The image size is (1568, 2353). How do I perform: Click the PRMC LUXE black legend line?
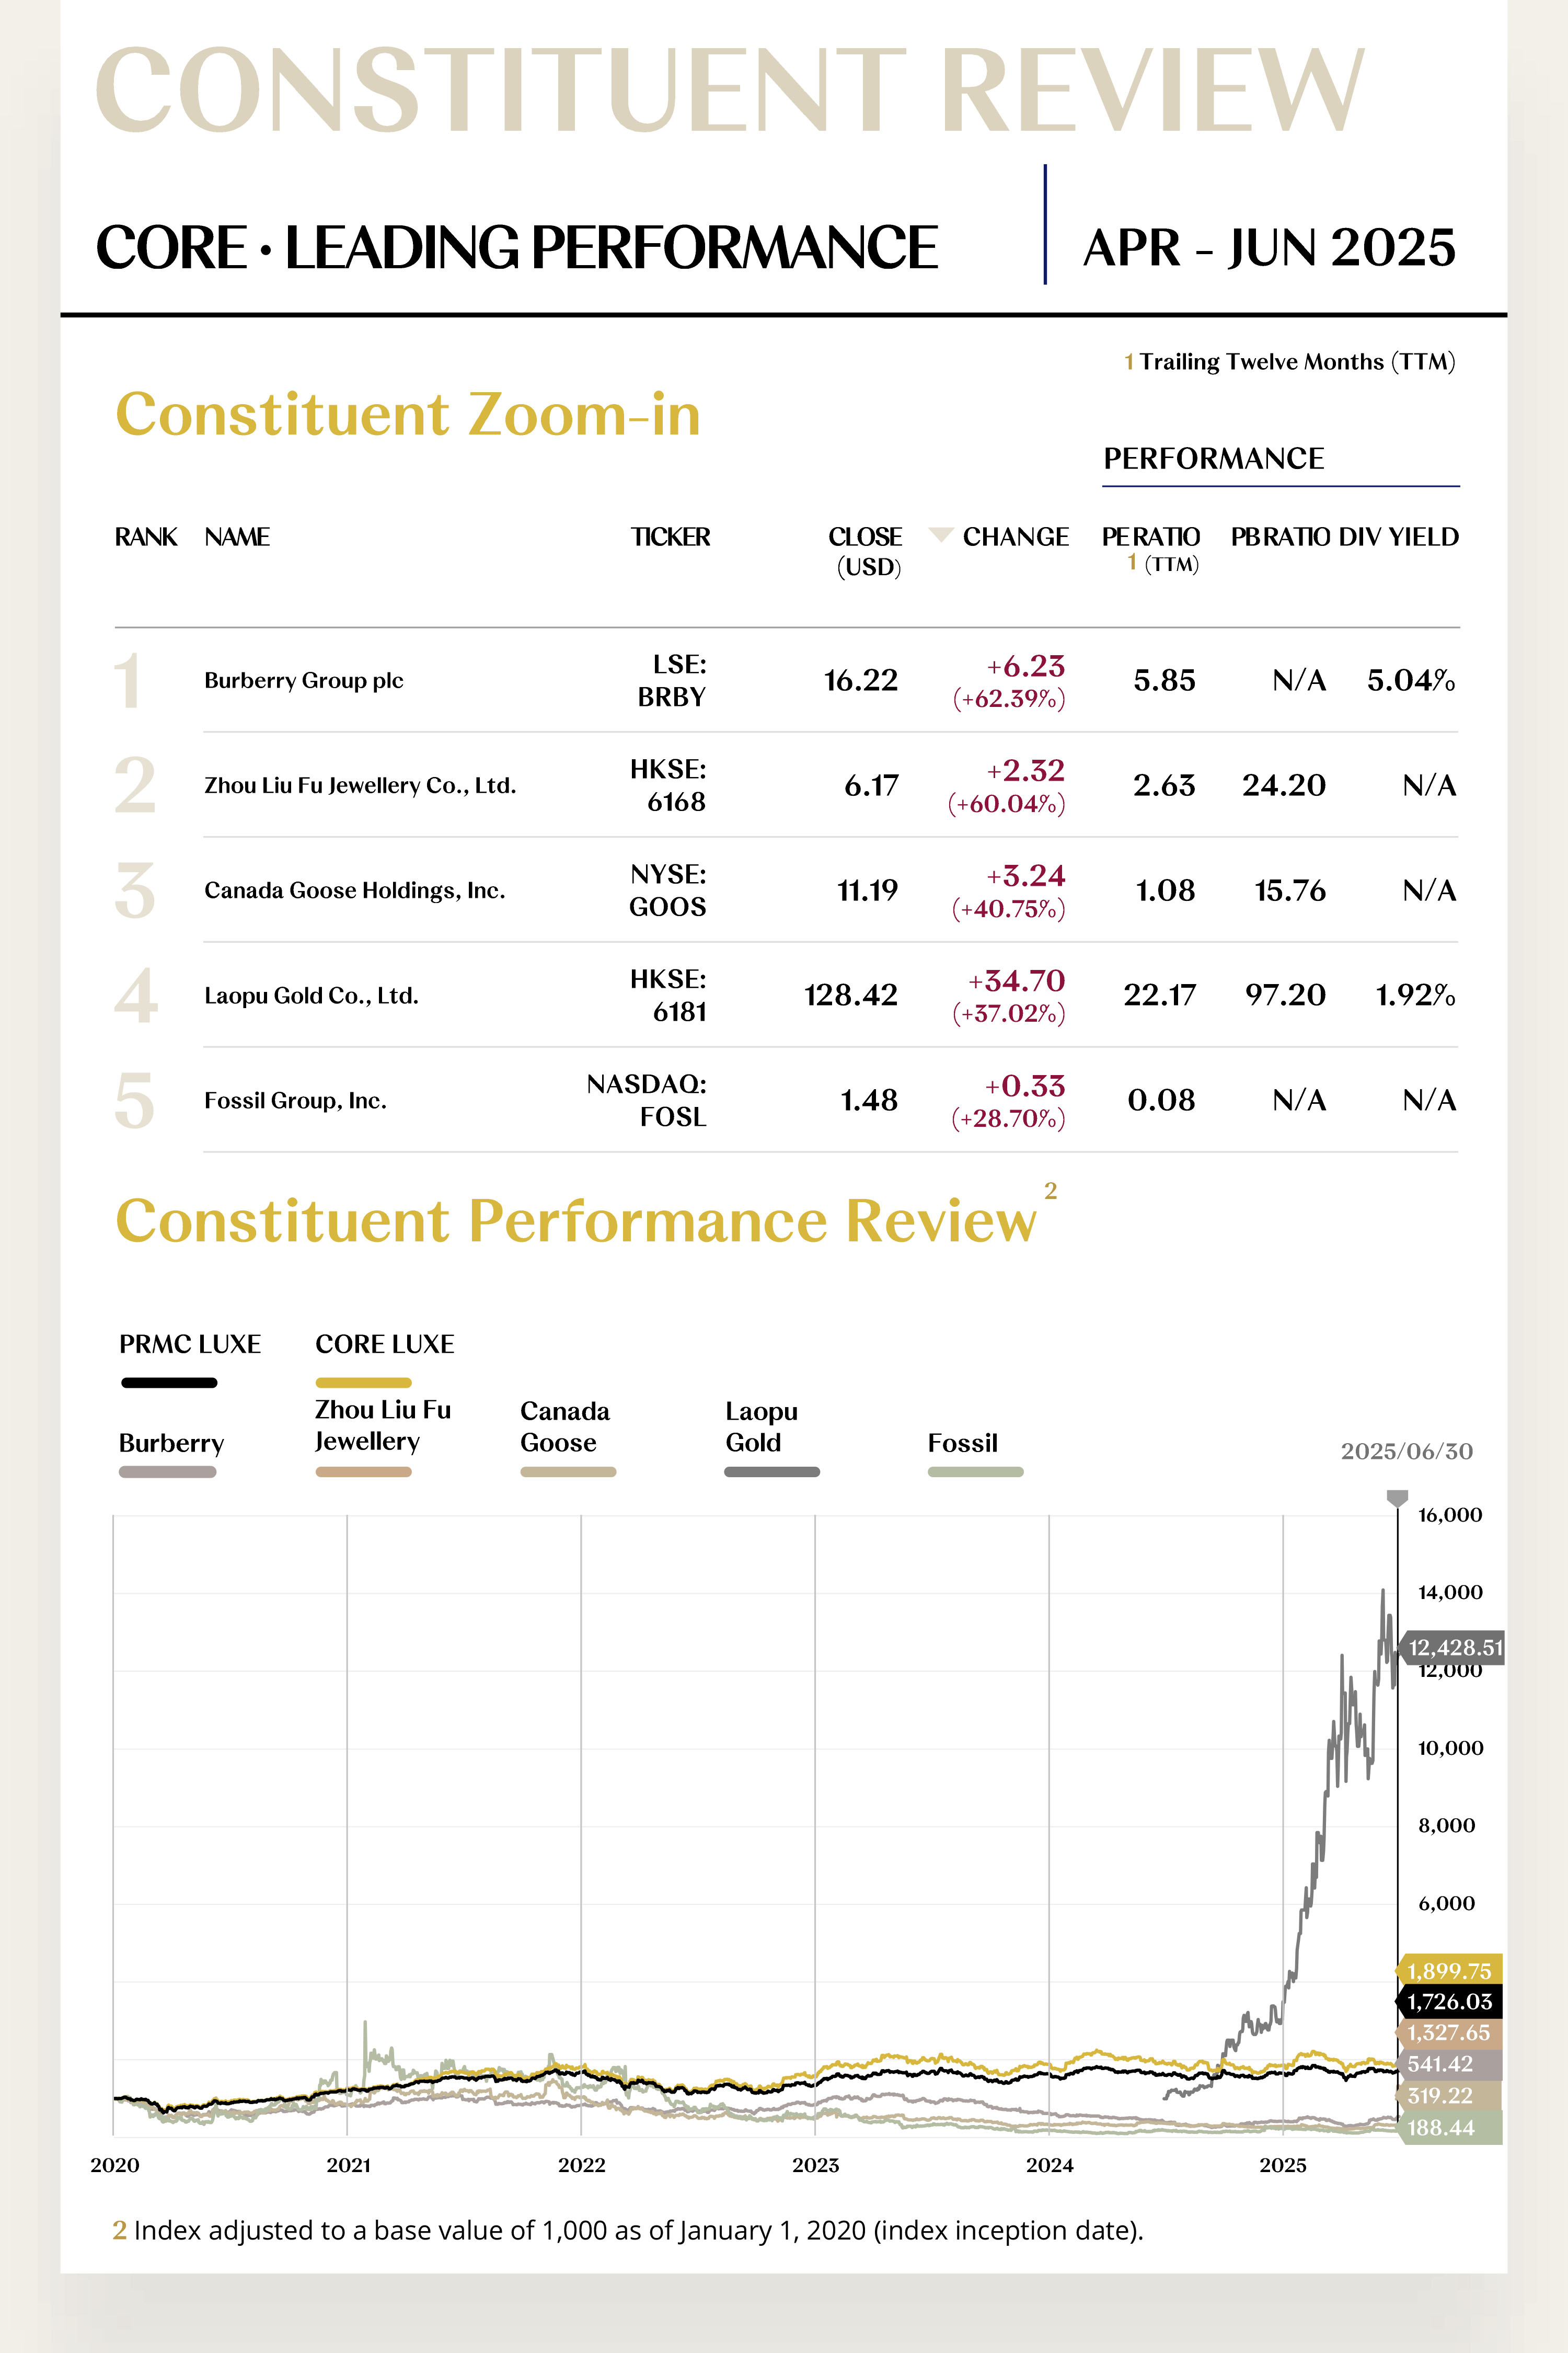[x=169, y=1383]
